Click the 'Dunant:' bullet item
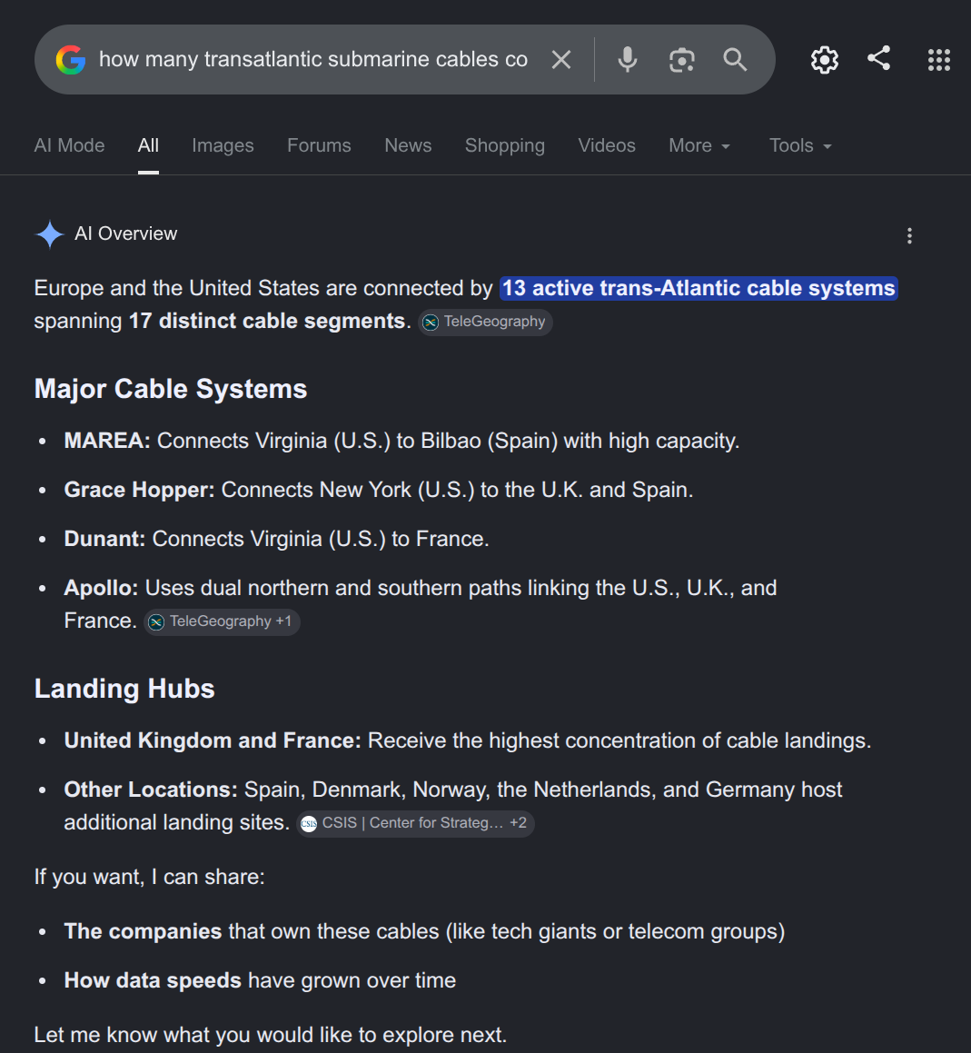 (x=276, y=540)
